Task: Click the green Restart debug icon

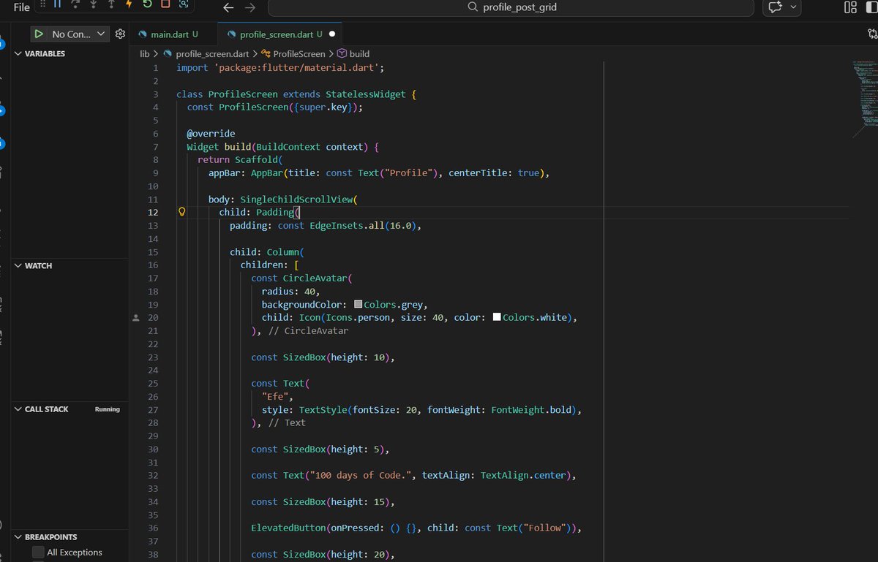Action: (x=147, y=4)
